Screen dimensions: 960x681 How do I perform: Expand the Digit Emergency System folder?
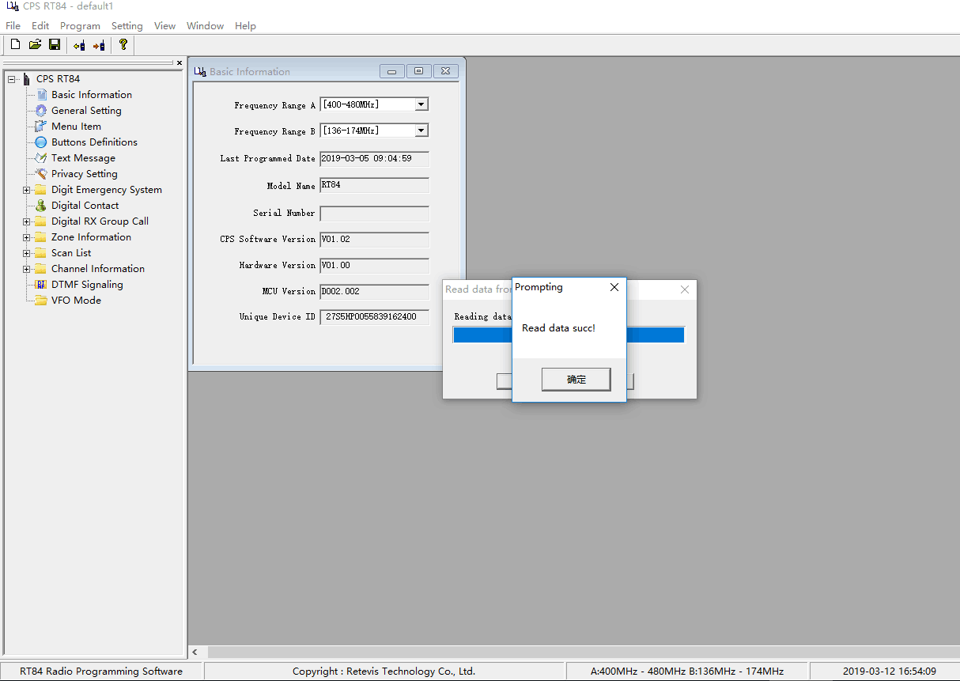[27, 190]
